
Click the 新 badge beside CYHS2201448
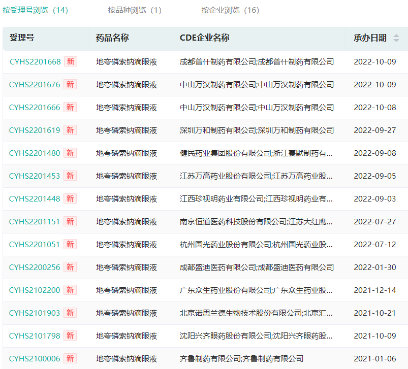pos(70,199)
